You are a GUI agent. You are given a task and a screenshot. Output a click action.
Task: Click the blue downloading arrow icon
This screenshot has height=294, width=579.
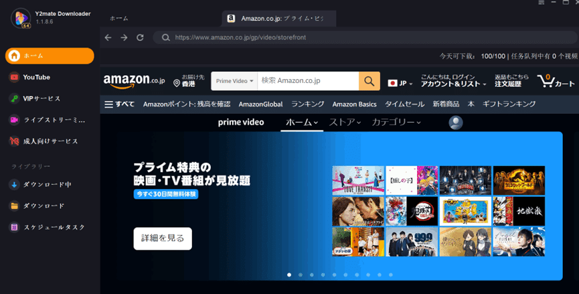coord(14,184)
